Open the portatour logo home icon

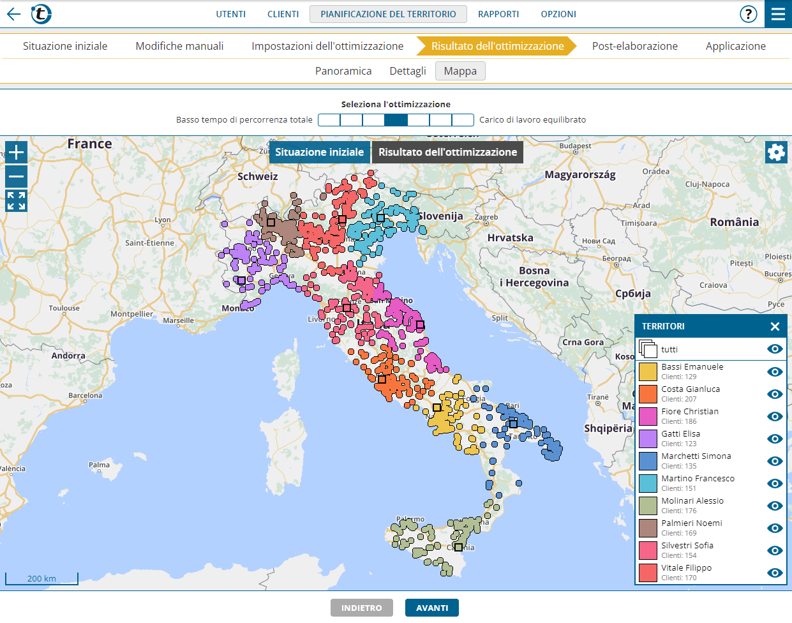pos(41,13)
